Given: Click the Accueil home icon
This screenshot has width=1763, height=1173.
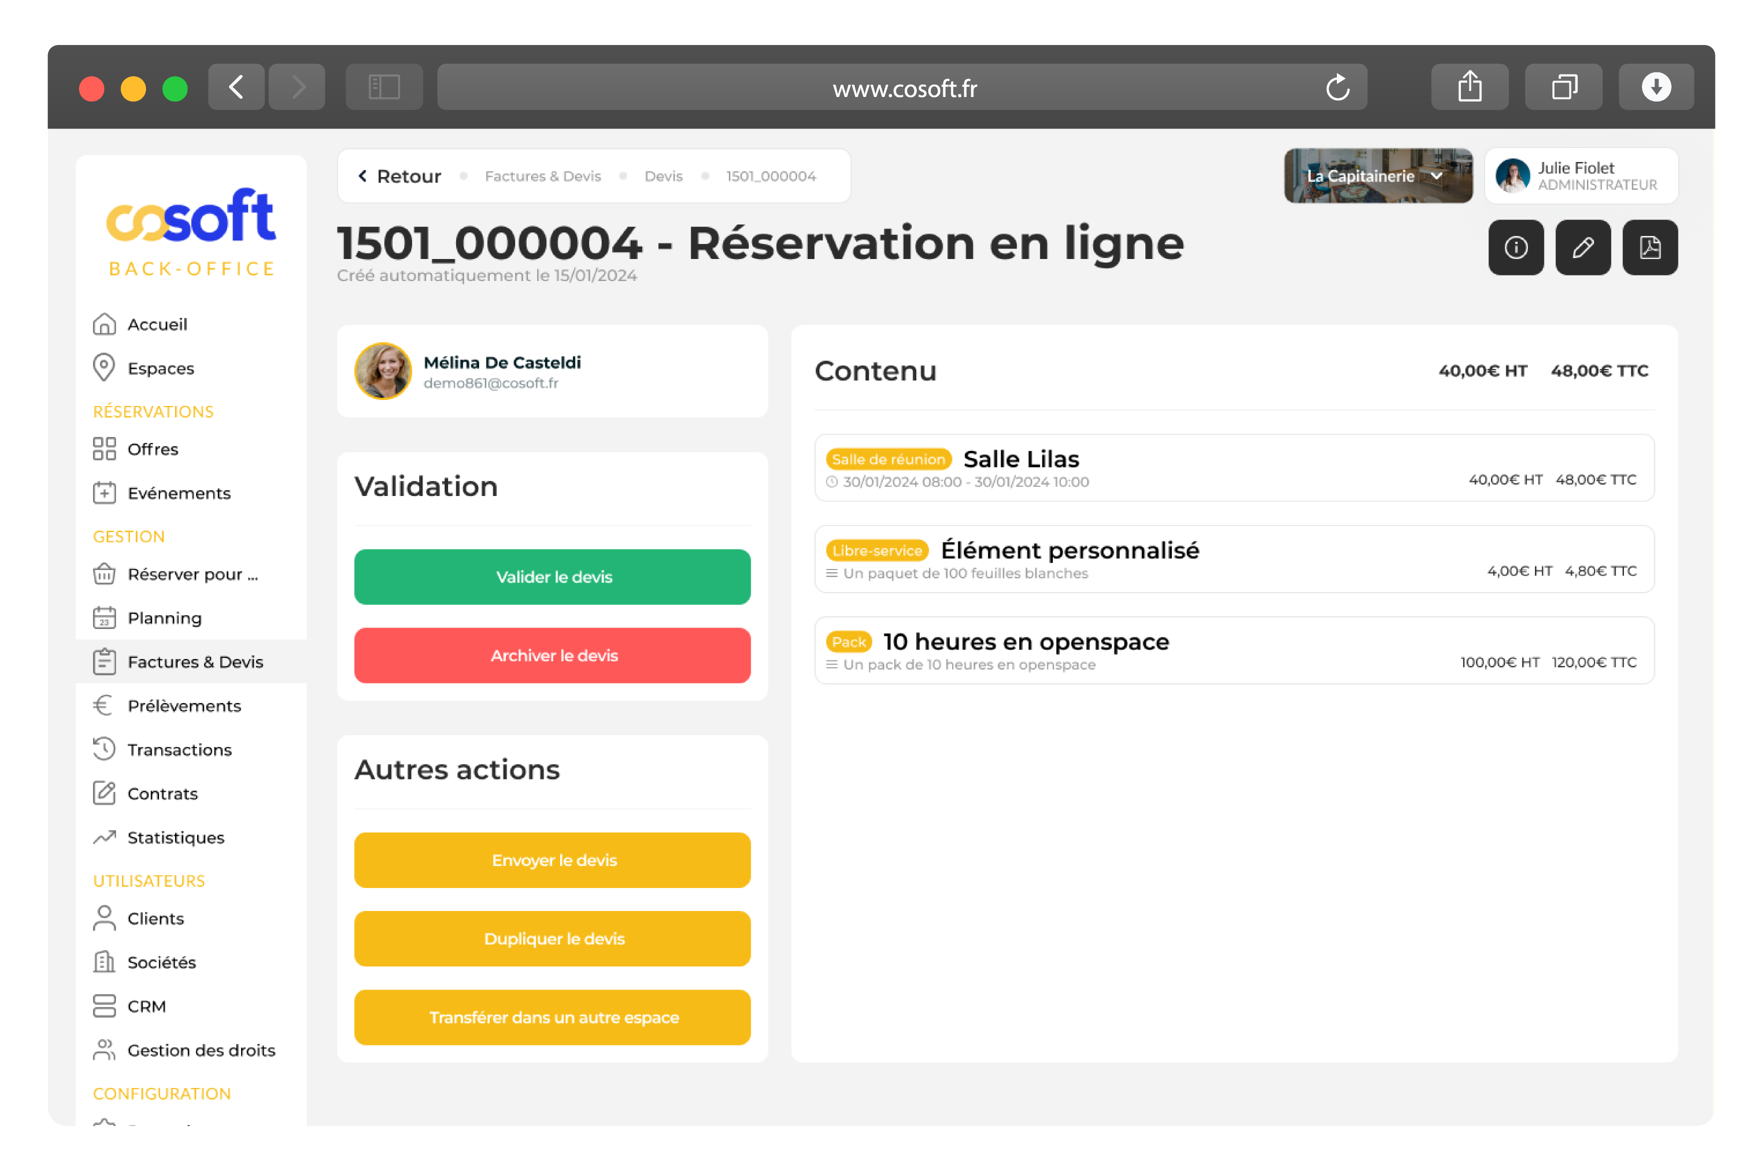Looking at the screenshot, I should (x=104, y=324).
